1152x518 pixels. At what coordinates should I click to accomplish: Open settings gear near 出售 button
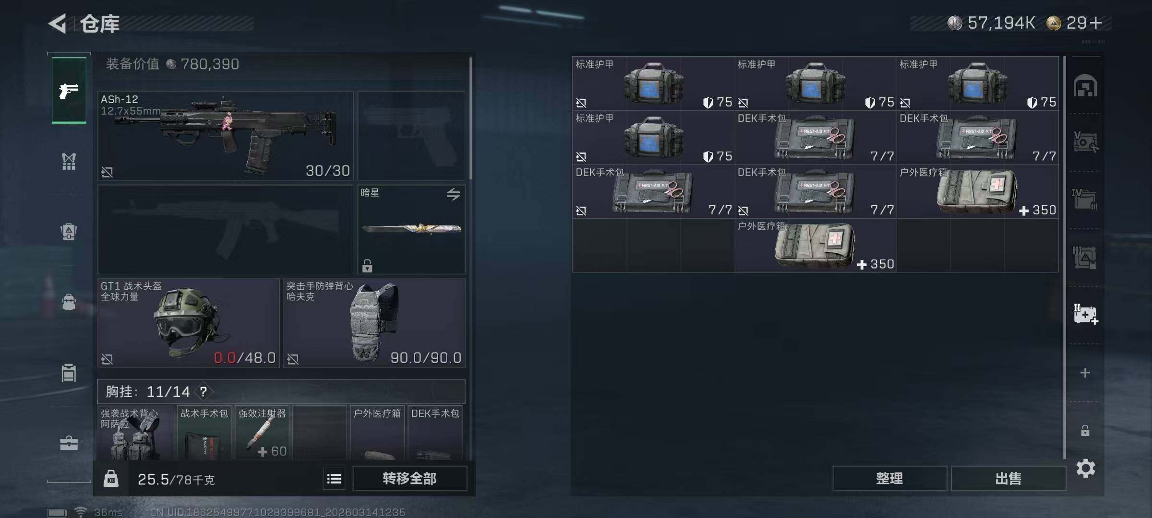[x=1085, y=469]
